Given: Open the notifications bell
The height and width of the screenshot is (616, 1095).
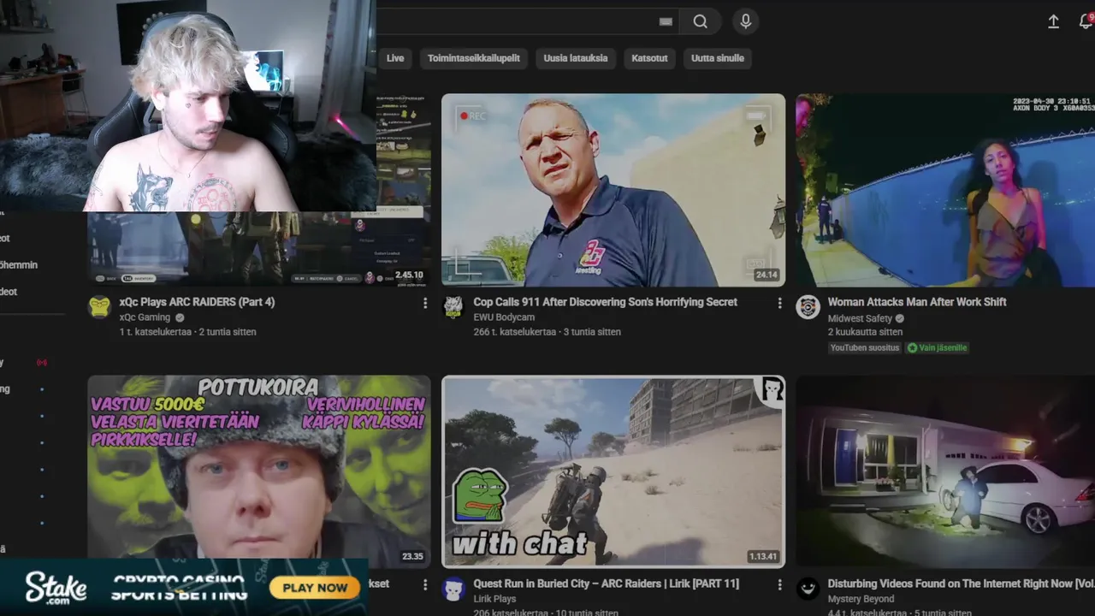Looking at the screenshot, I should tap(1086, 21).
